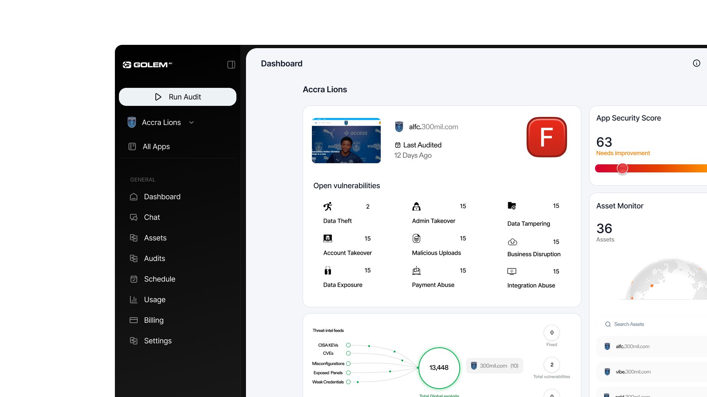Click the alfc.300mil.com link in app card
This screenshot has height=397, width=707.
click(433, 127)
